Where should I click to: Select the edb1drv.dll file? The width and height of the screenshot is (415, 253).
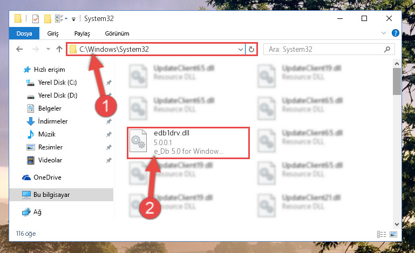pyautogui.click(x=188, y=142)
